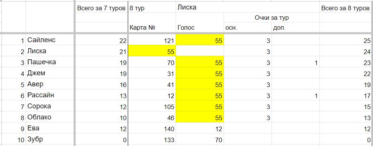Click the Лиска name cell in row 2

pyautogui.click(x=50, y=51)
